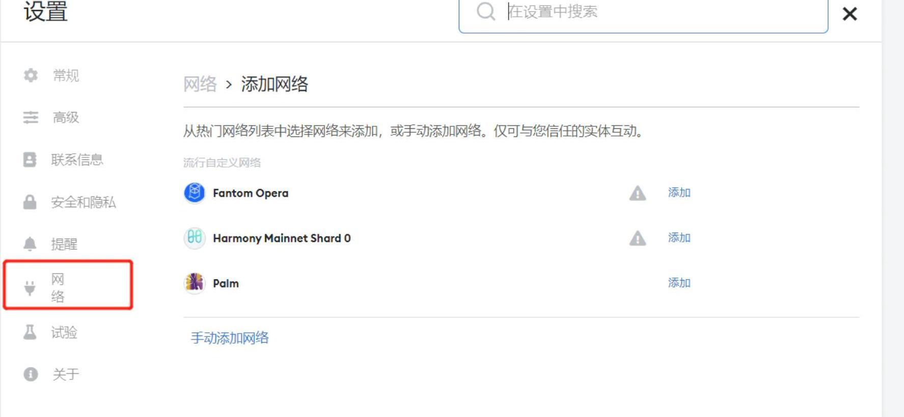Screen dimensions: 904x417
Task: Go back via 网络 breadcrumb link
Action: point(200,84)
